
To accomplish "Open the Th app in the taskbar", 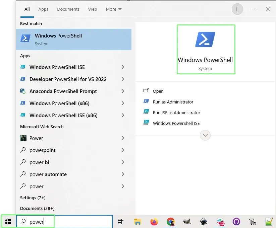I will click(253, 222).
